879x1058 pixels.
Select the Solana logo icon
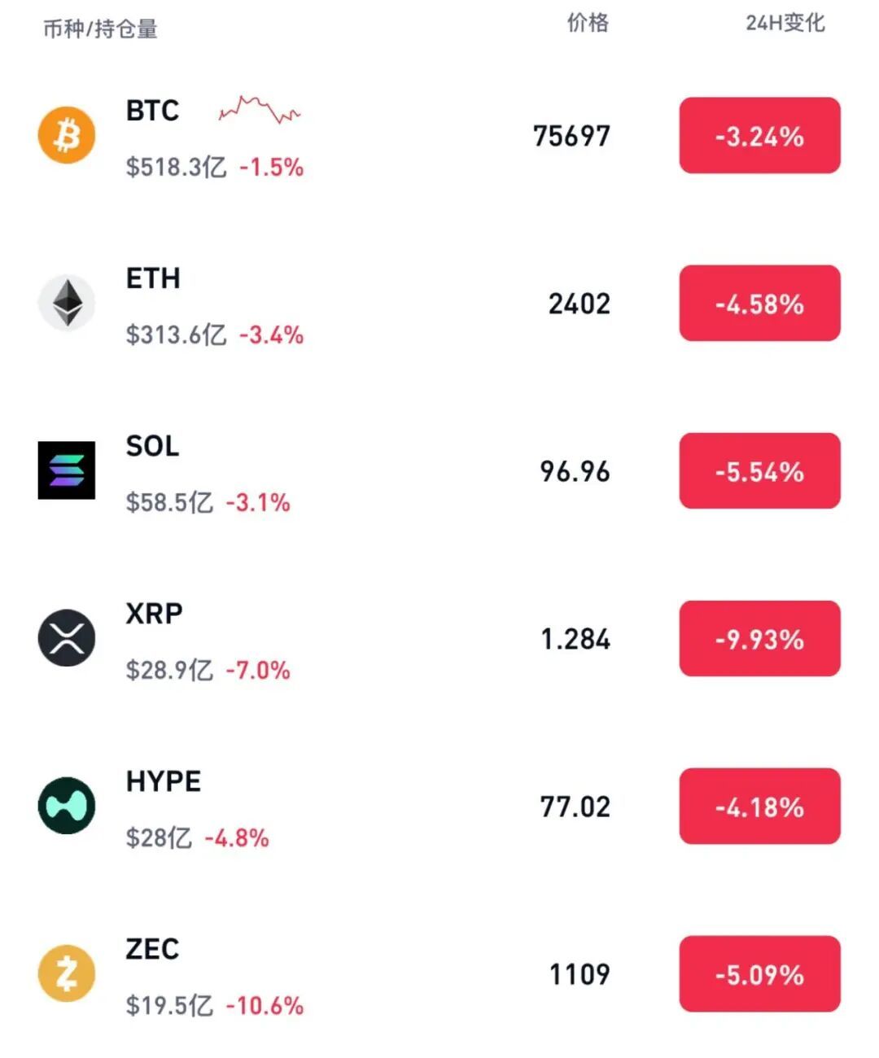pyautogui.click(x=67, y=470)
